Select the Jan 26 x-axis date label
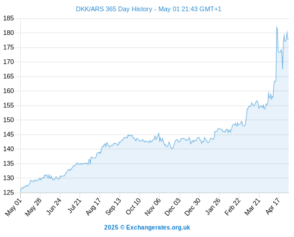 pyautogui.click(x=213, y=206)
